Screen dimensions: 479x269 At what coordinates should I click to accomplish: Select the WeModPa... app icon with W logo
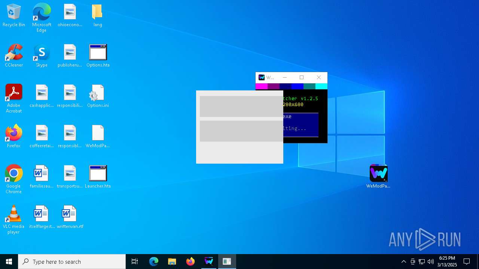(378, 177)
